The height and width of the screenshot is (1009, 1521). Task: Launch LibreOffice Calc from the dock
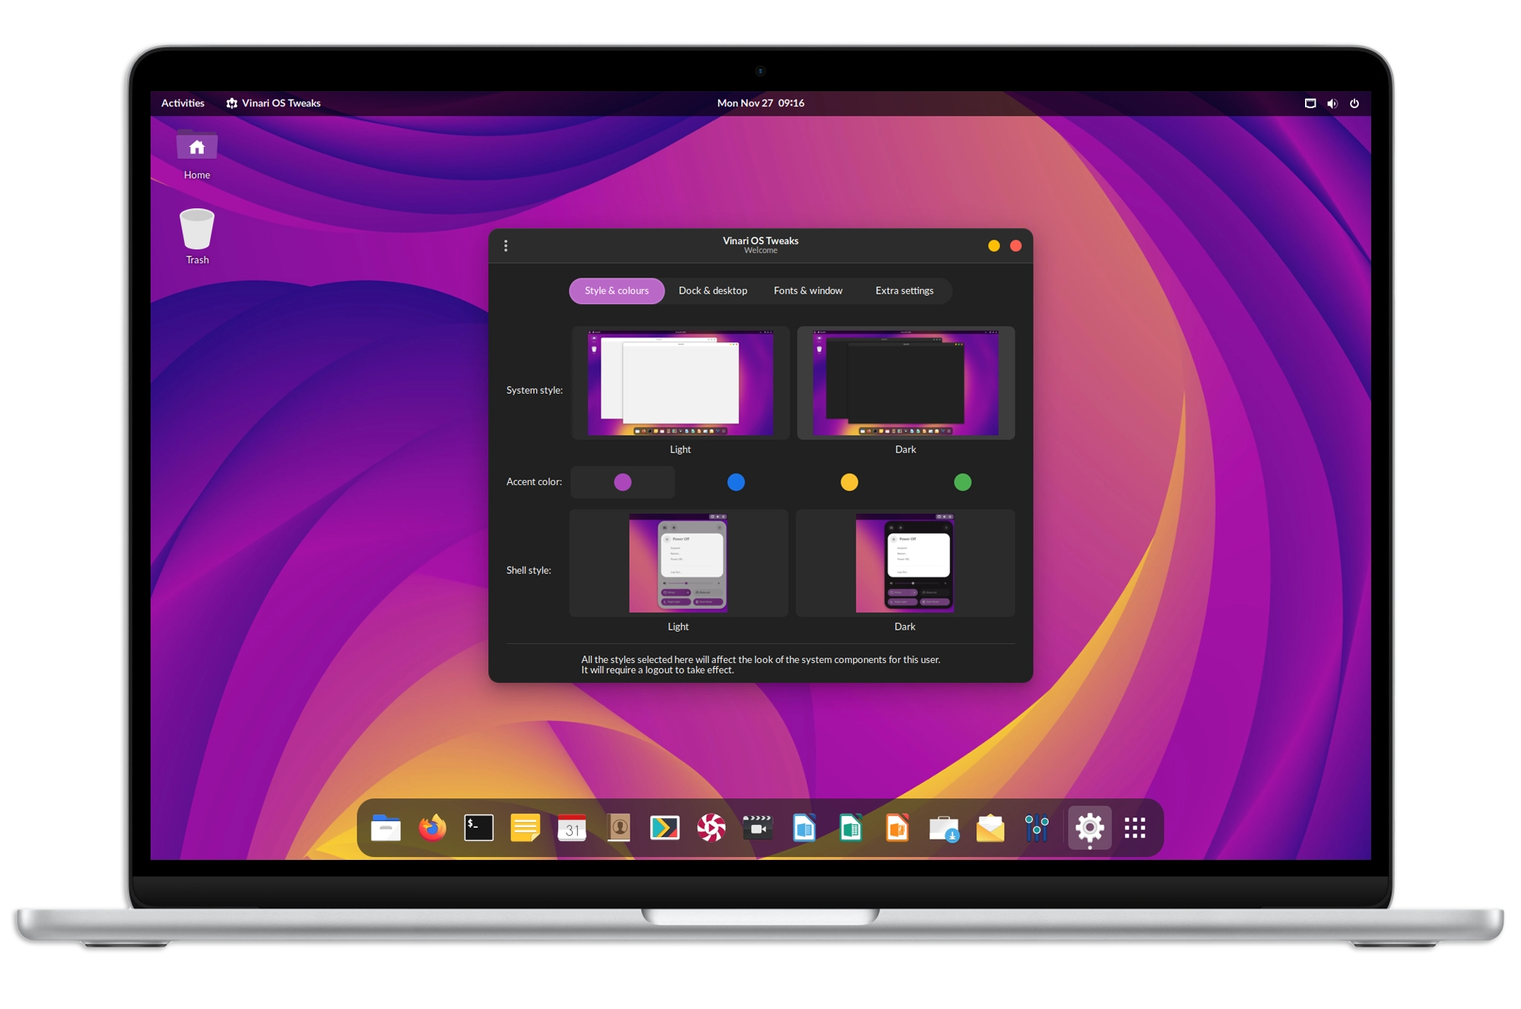click(851, 827)
